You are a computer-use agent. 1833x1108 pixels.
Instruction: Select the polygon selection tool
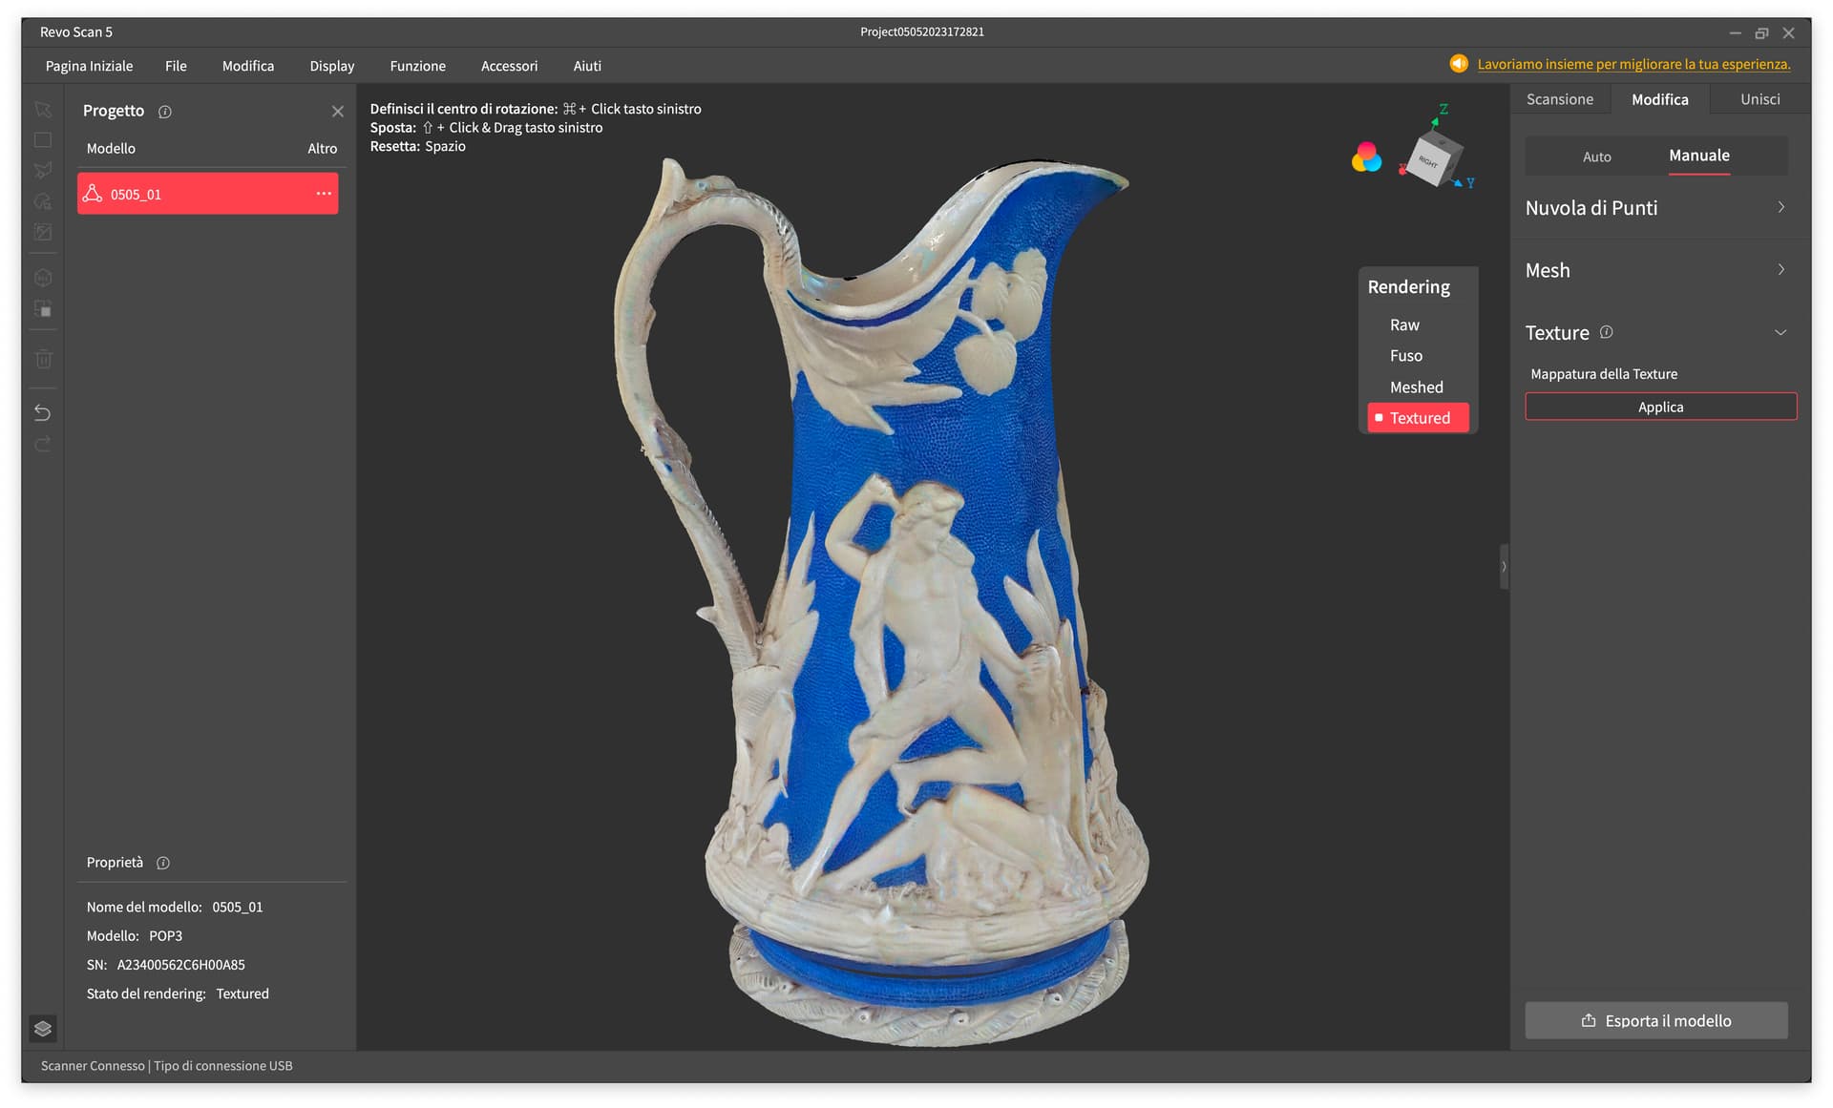tap(43, 171)
